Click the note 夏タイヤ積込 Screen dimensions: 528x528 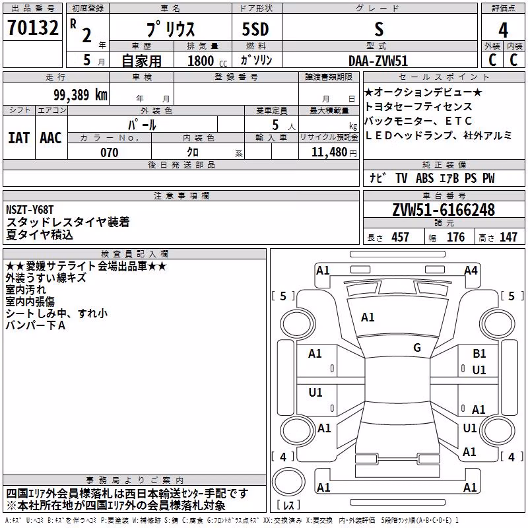(40, 234)
